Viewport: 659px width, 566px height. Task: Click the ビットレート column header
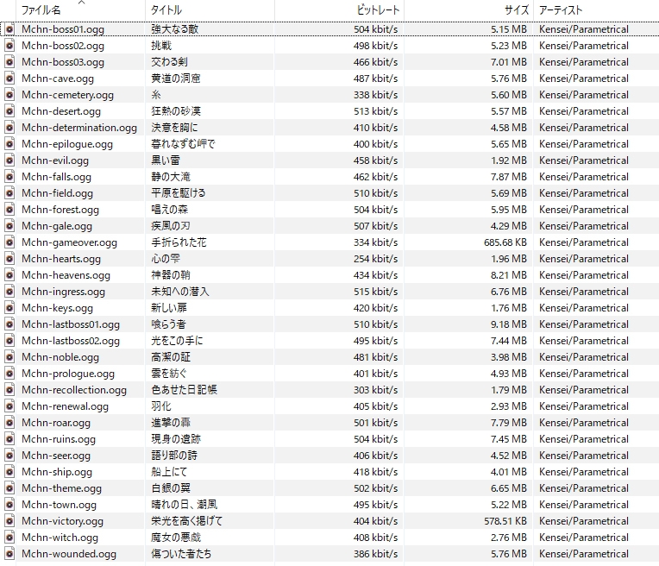378,10
